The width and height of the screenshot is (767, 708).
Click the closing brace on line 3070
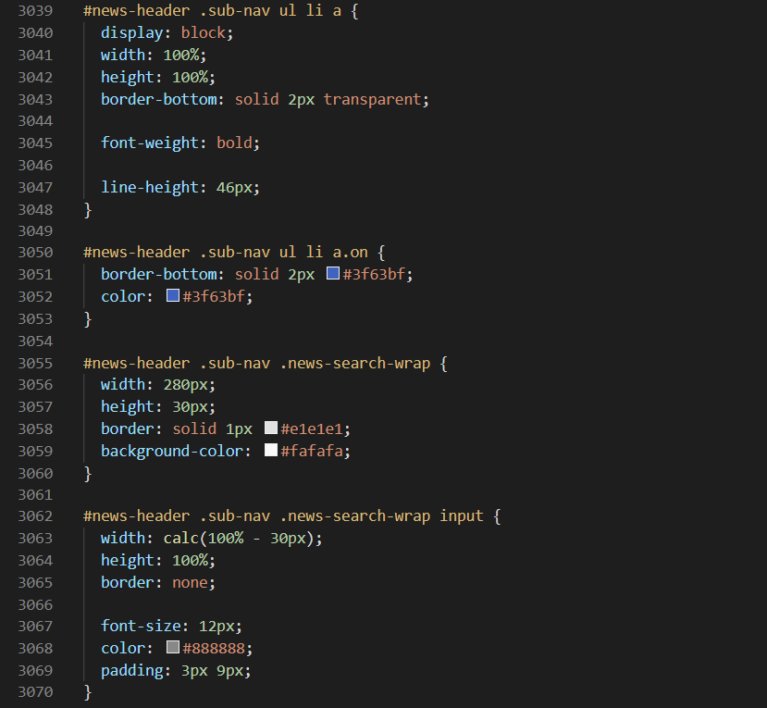88,692
